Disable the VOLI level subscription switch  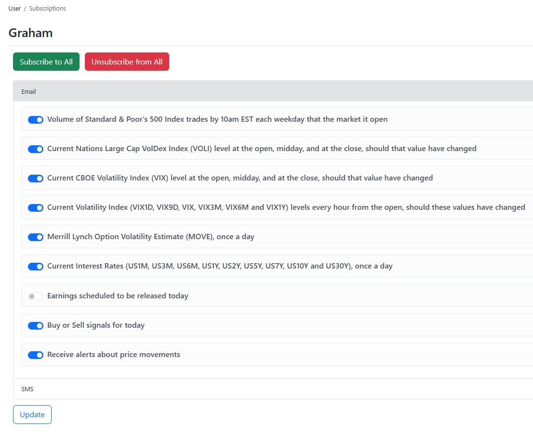coord(36,149)
